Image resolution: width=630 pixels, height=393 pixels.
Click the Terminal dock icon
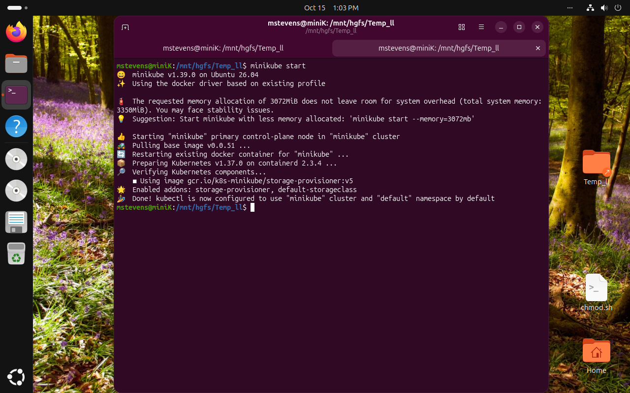tap(16, 95)
